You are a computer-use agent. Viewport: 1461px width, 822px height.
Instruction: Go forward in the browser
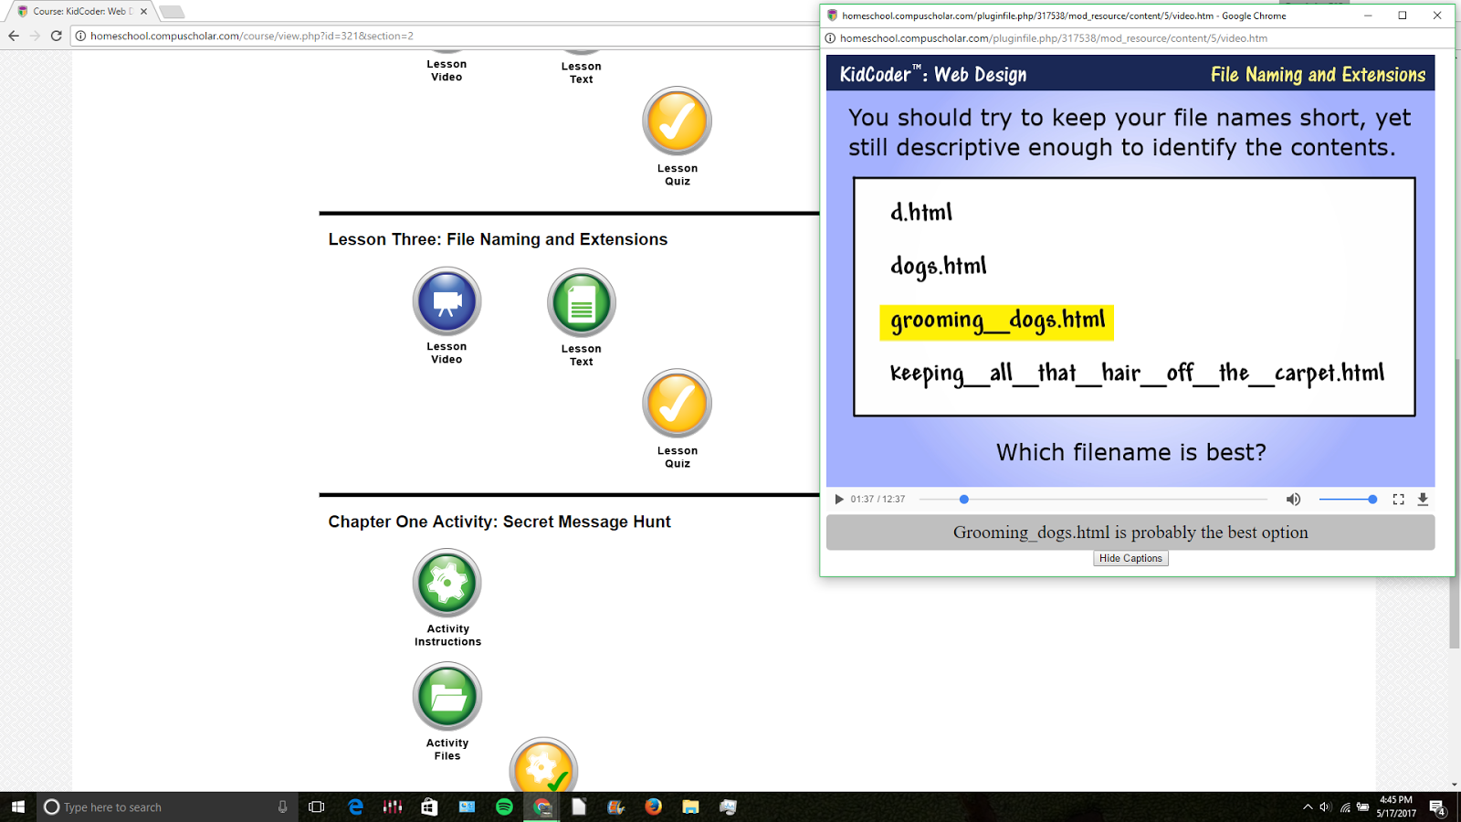(35, 36)
